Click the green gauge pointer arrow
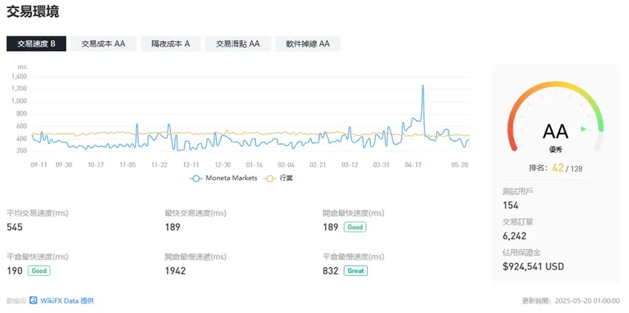 (584, 129)
